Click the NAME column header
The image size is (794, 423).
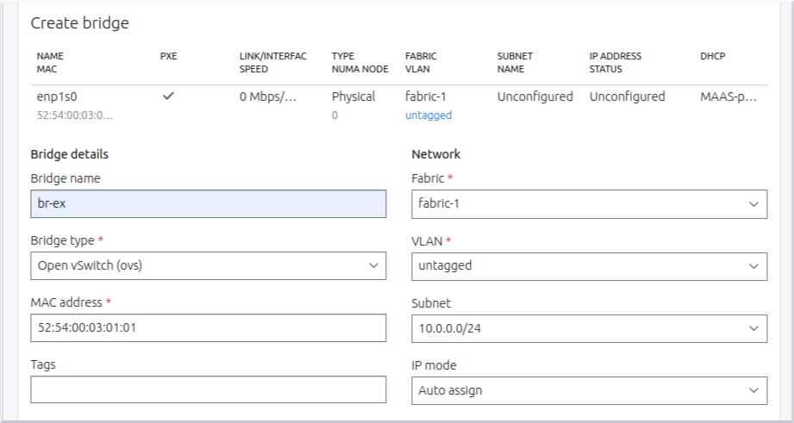(x=50, y=56)
